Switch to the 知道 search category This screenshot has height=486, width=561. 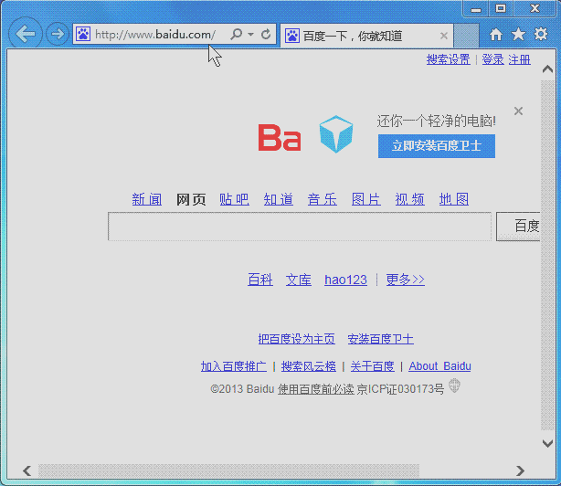tap(279, 199)
